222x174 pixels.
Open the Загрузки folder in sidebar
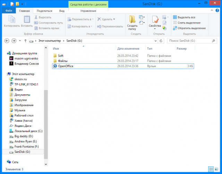[x=20, y=100]
